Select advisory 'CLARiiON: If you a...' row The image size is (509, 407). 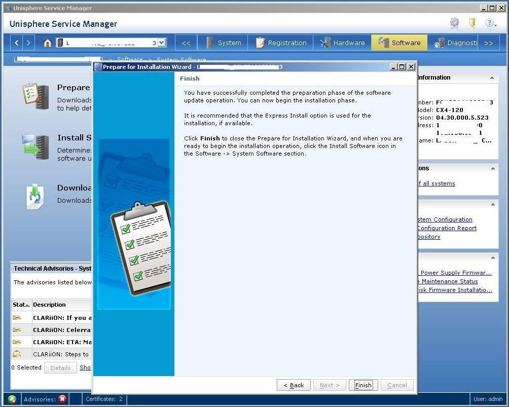tap(52, 318)
